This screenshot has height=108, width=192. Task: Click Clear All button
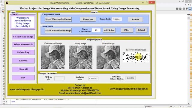pos(23,69)
